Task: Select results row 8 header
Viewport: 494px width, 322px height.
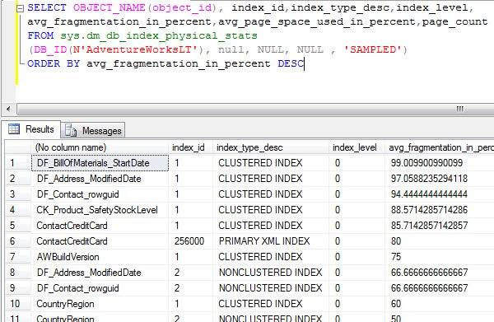Action: [18, 273]
